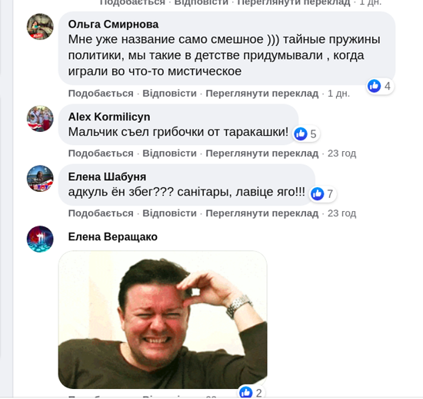Translate Елена Шабуня's comment via Переглянути переклад
This screenshot has width=423, height=399.
[262, 213]
